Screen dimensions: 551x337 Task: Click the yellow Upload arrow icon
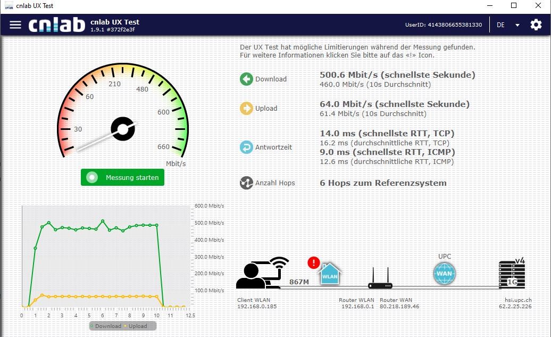[x=246, y=109]
